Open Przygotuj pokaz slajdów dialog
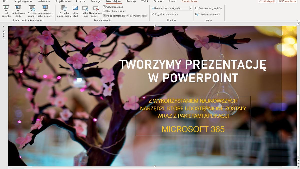 pyautogui.click(x=64, y=11)
